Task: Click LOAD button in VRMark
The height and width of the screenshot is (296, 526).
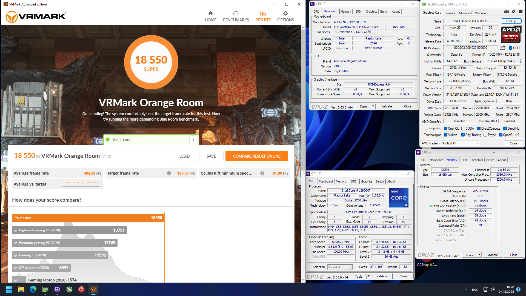Action: 184,156
